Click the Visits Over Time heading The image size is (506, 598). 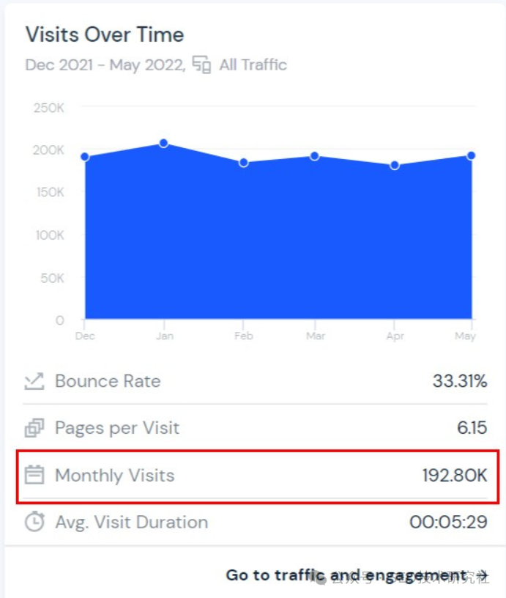(105, 34)
